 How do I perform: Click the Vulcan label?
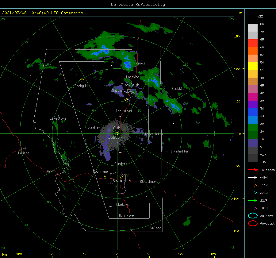coord(156,228)
